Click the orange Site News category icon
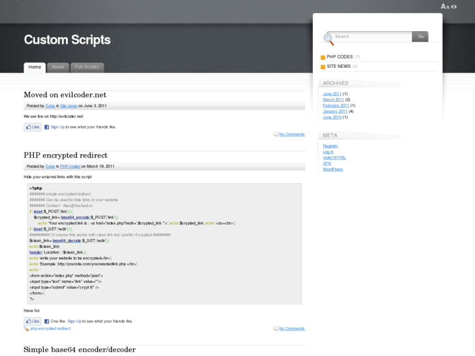 tap(323, 67)
